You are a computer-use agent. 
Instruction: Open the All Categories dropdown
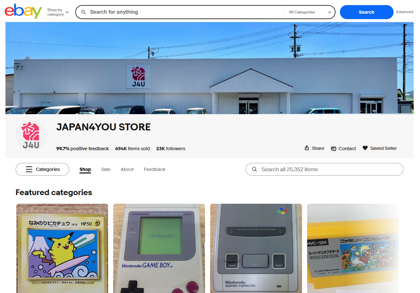[x=309, y=12]
